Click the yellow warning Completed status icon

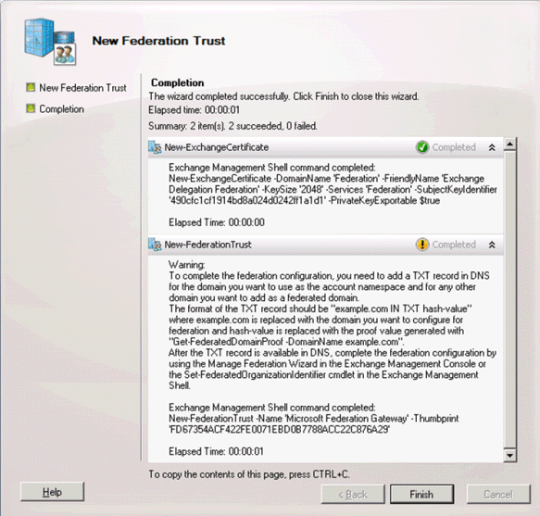pyautogui.click(x=422, y=245)
